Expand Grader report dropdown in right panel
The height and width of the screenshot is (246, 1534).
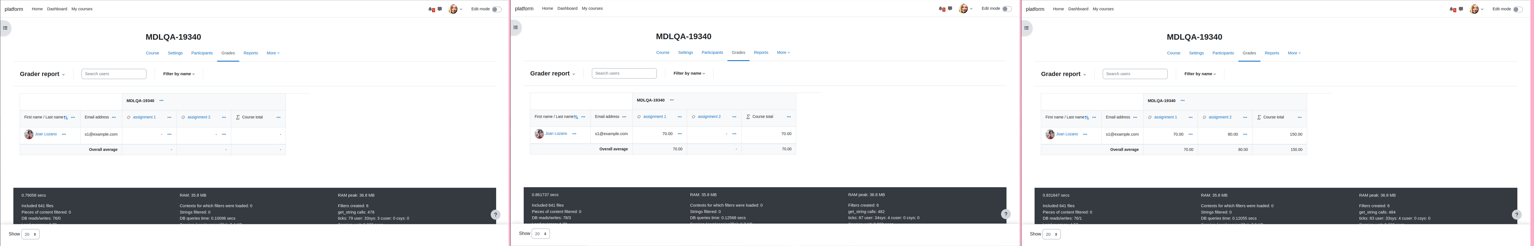point(1063,74)
